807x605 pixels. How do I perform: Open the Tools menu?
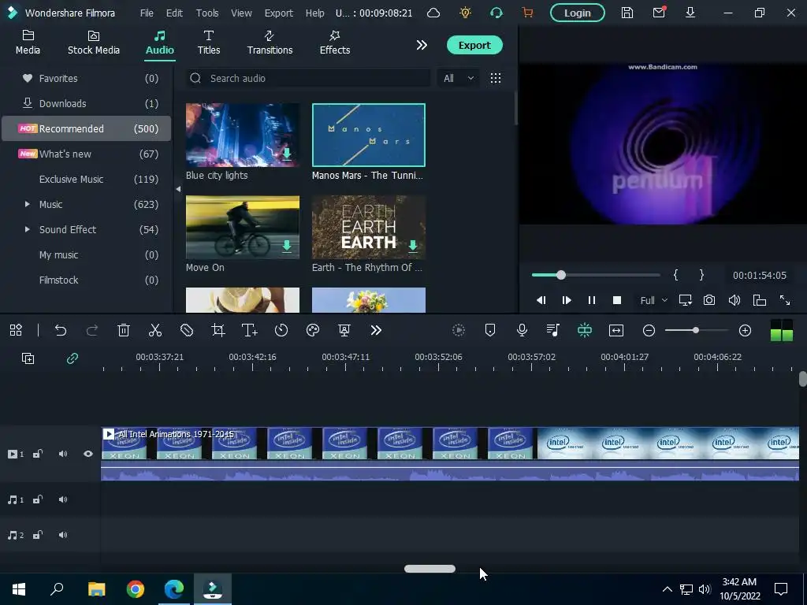(207, 13)
